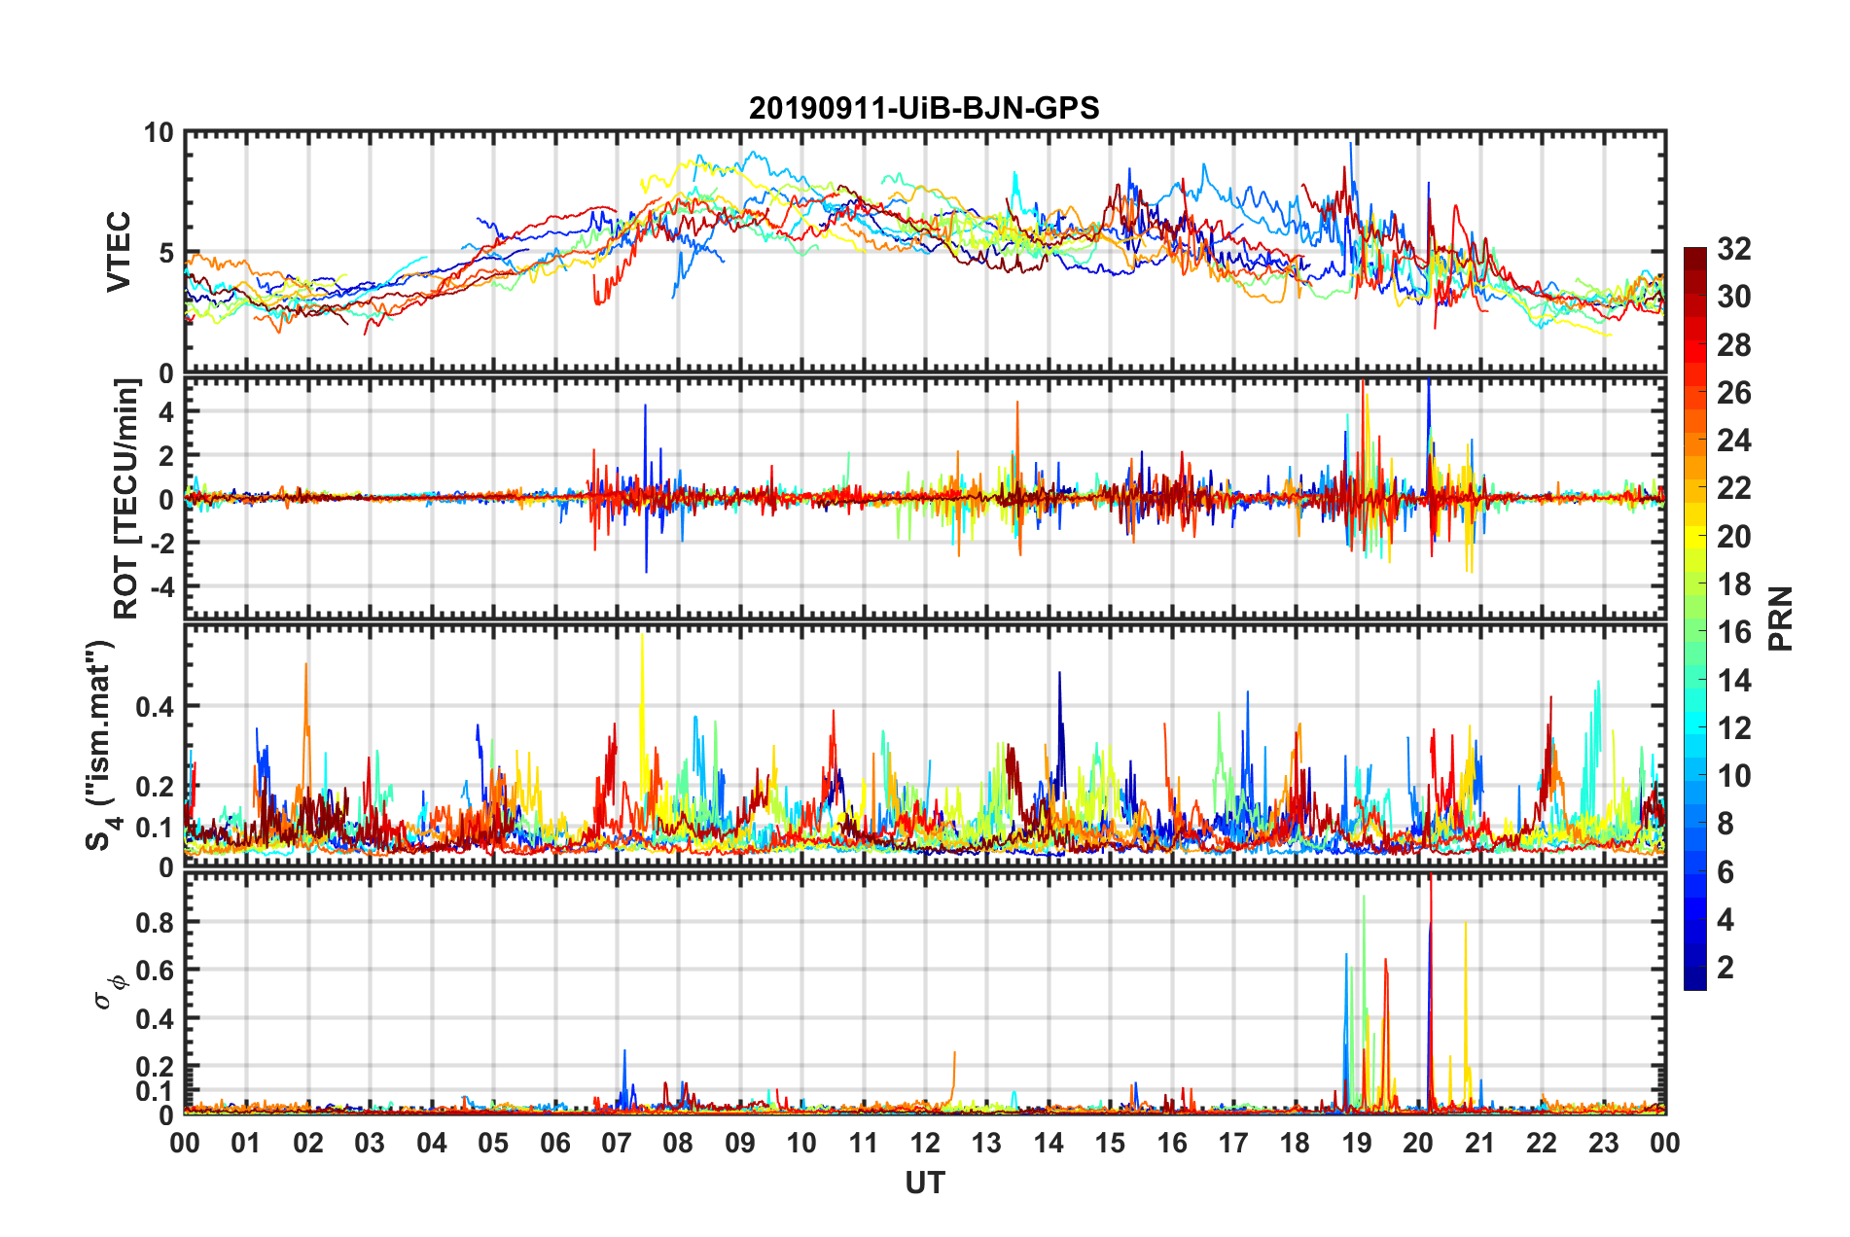The image size is (1850, 1237).
Task: Click UT axis tick label 08
Action: tap(678, 1143)
